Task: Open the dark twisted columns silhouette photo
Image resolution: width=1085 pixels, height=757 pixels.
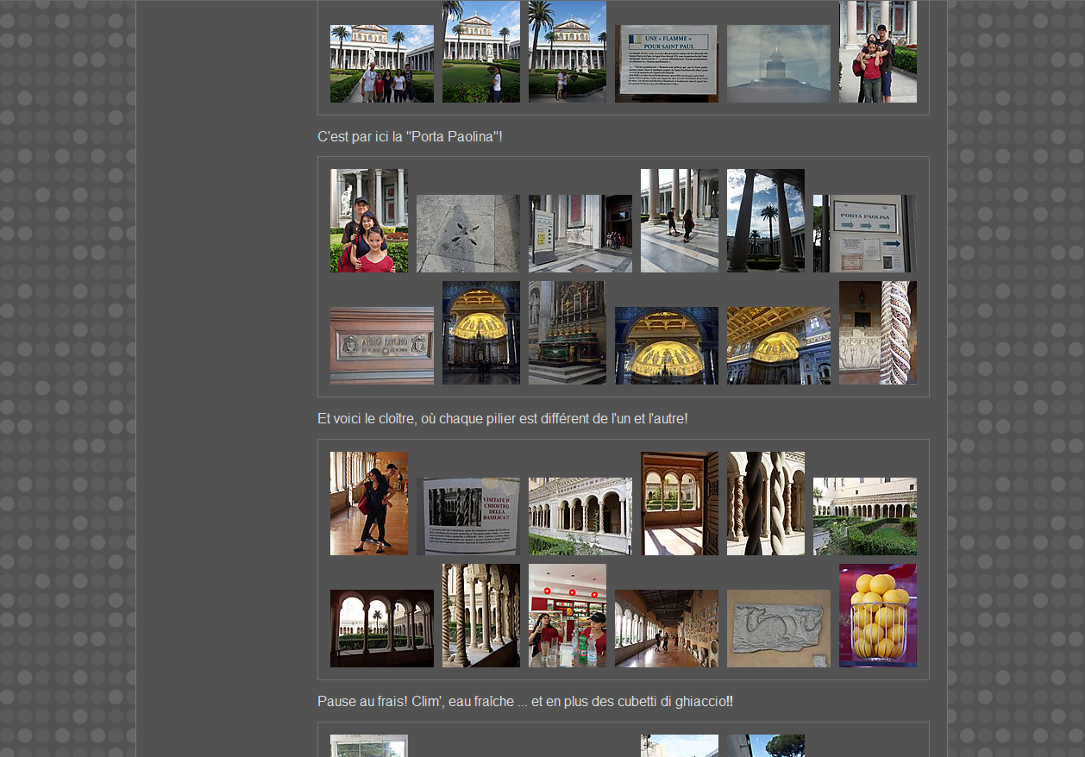Action: (765, 503)
